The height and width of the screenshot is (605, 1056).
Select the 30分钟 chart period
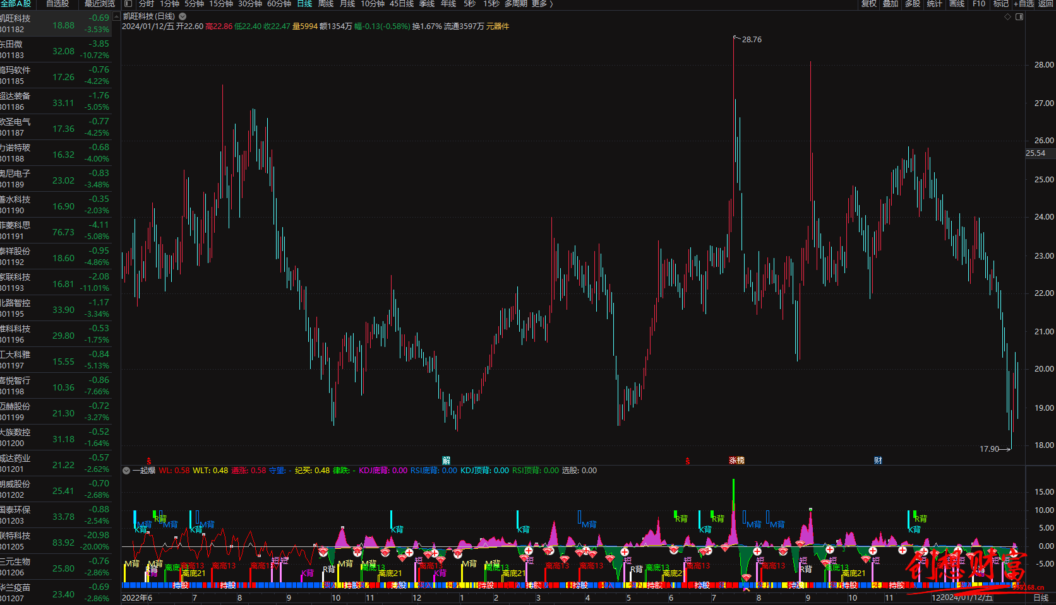tap(250, 4)
